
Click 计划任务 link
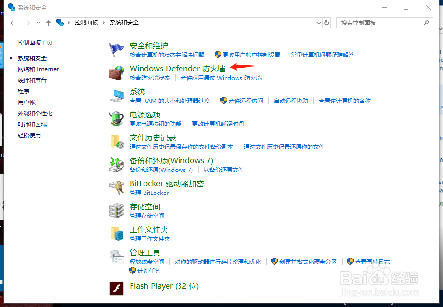149,271
